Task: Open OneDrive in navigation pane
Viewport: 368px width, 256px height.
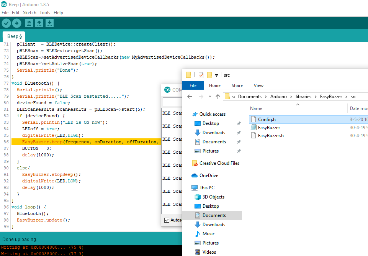Action: 209,176
